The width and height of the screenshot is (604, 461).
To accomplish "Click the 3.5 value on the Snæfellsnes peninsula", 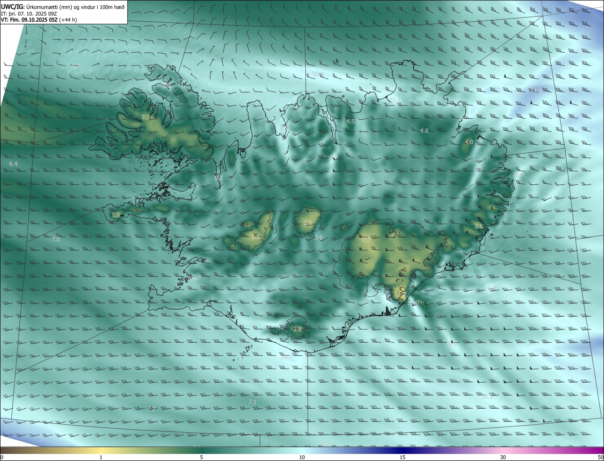I will [x=116, y=215].
